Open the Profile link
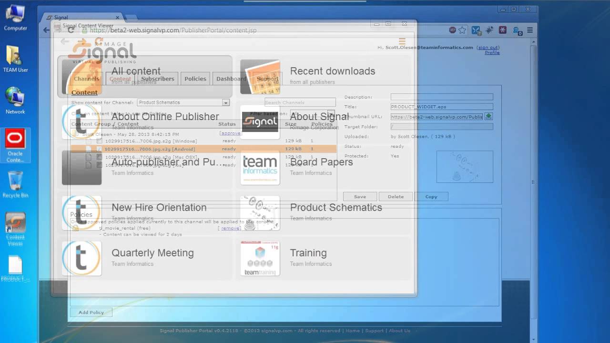Image resolution: width=610 pixels, height=343 pixels. (x=492, y=53)
